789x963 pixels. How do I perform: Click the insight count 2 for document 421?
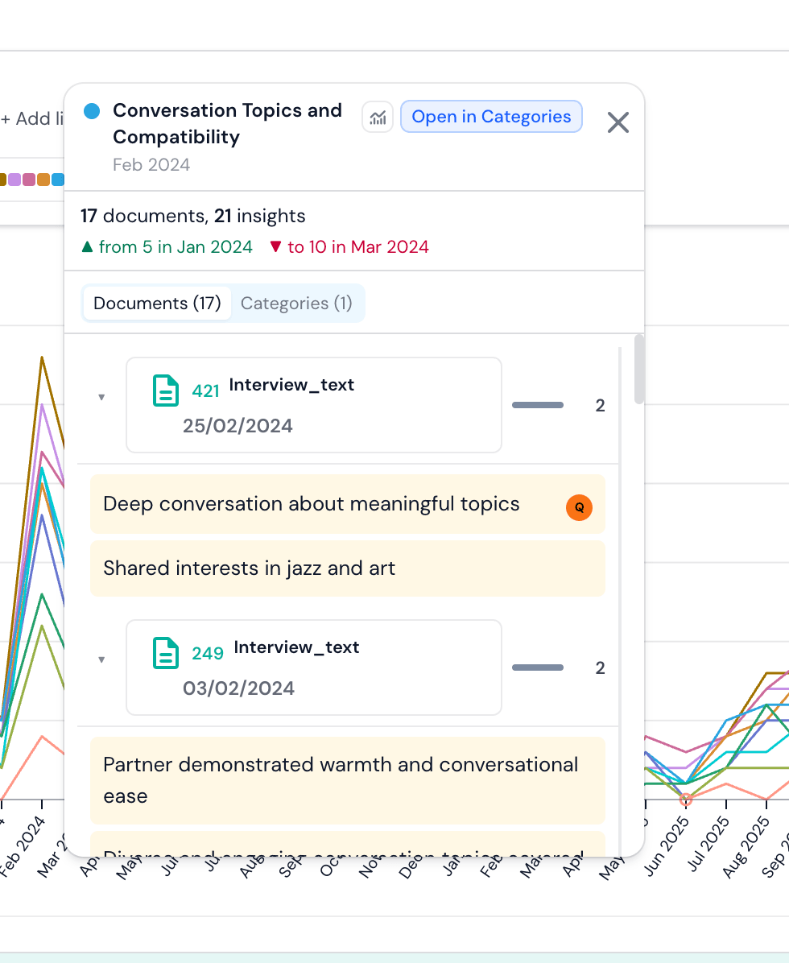pyautogui.click(x=600, y=405)
